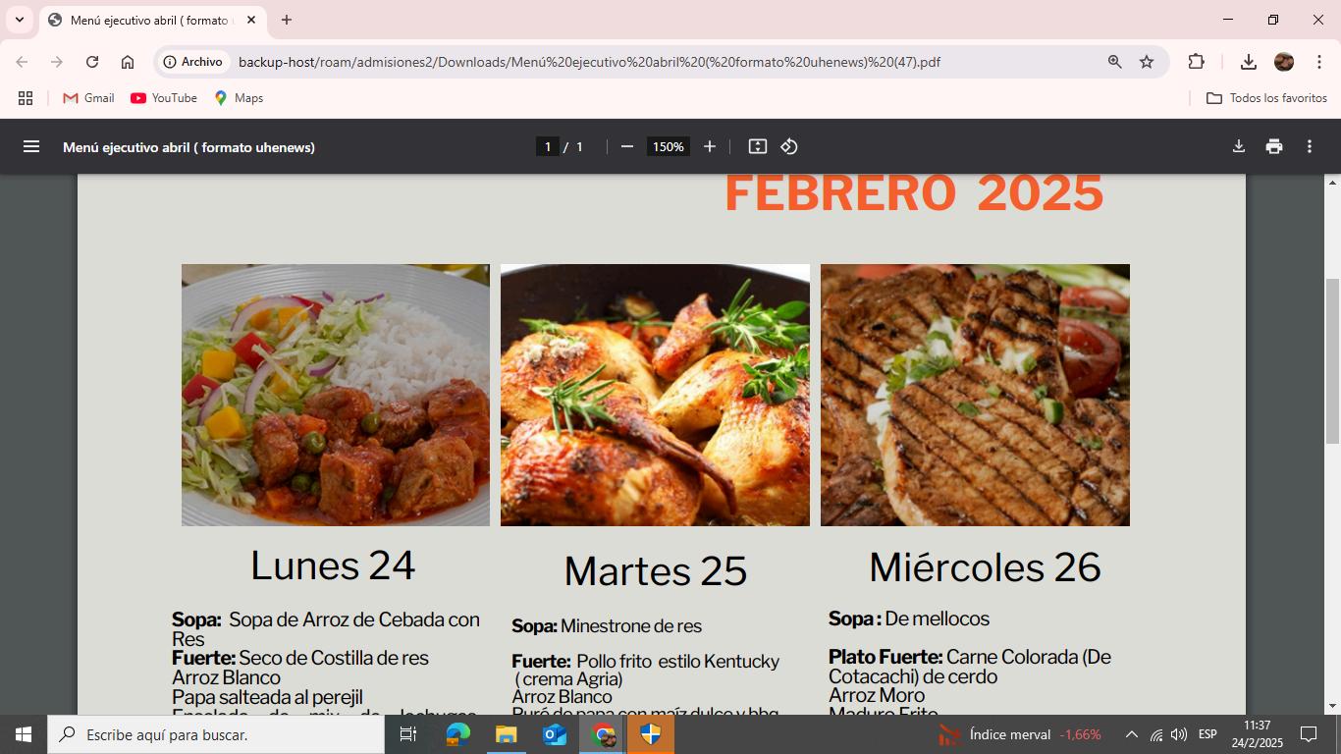Click the Lunes 24 dish photo

[x=336, y=395]
